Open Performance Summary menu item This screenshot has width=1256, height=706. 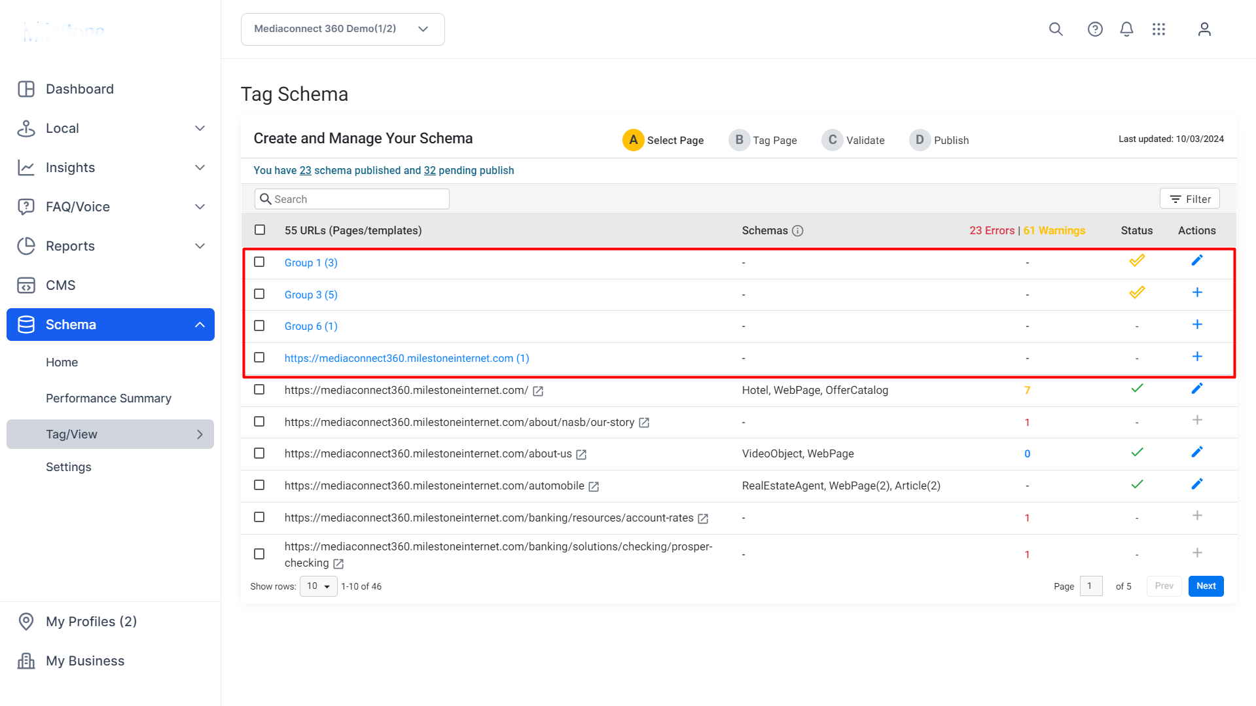(109, 398)
